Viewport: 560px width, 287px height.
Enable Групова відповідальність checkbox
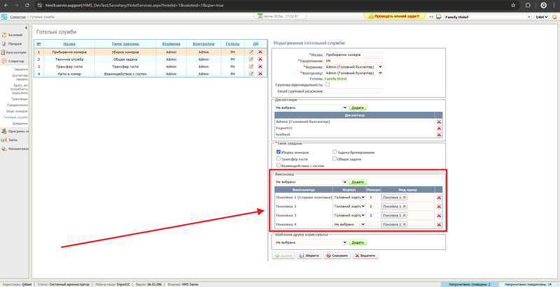tap(328, 84)
